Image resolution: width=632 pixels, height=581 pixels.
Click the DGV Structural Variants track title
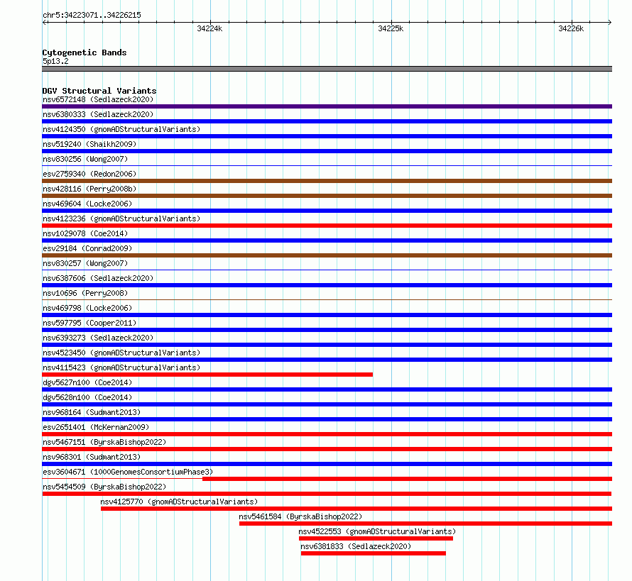tap(99, 91)
